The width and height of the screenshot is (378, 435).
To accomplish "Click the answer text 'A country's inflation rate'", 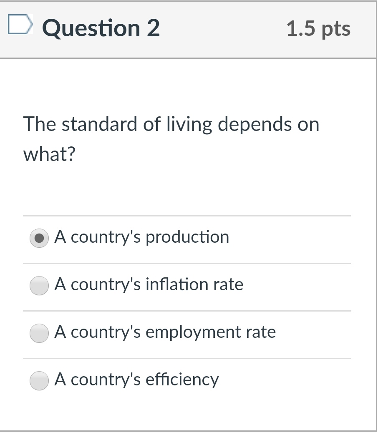I will click(149, 285).
